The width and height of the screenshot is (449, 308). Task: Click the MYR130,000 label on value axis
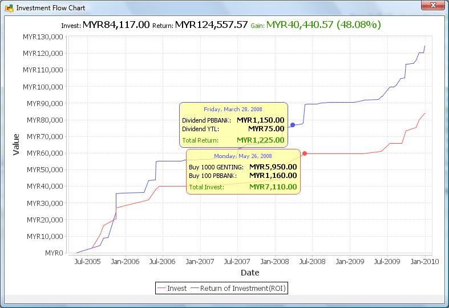[43, 37]
